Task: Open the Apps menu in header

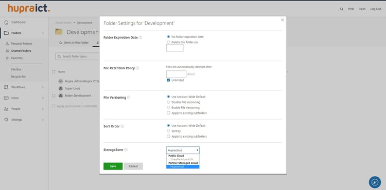Action: (362, 9)
